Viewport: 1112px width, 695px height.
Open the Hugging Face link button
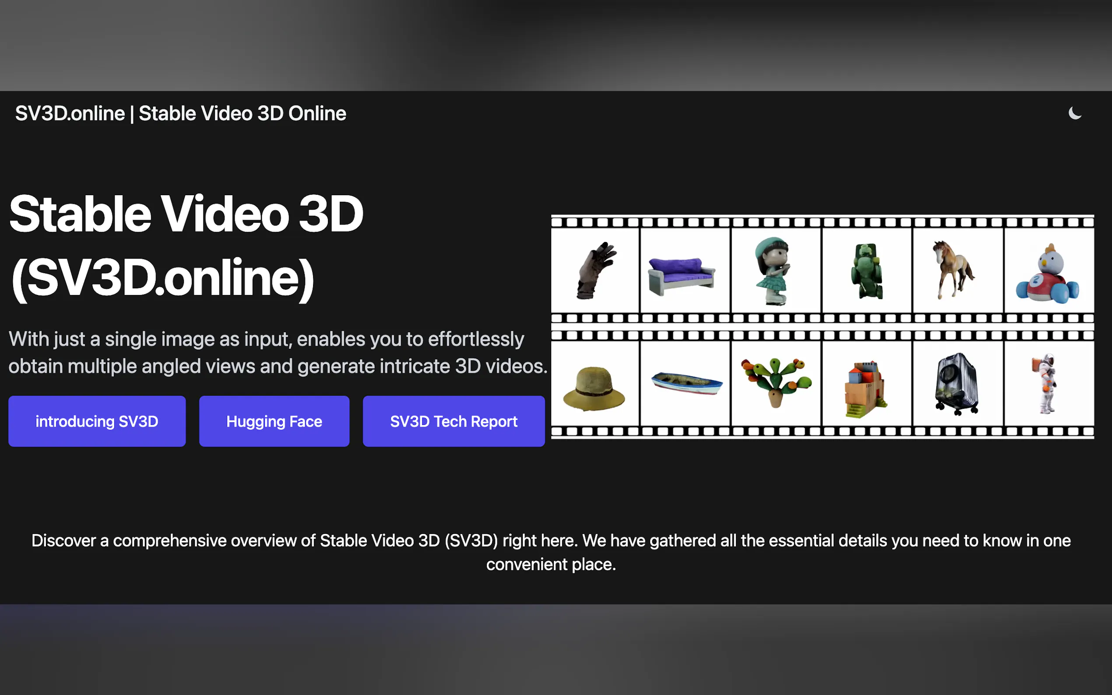click(x=274, y=421)
